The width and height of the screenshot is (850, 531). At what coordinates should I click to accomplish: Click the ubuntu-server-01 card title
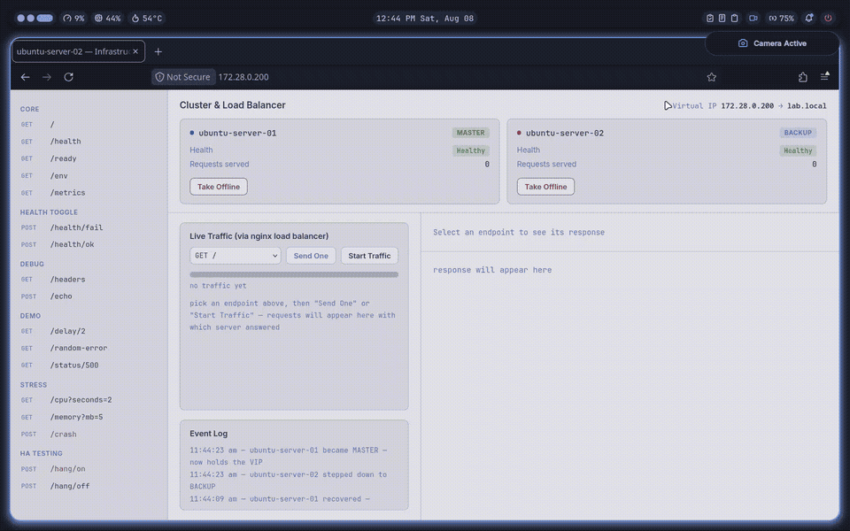[237, 134]
